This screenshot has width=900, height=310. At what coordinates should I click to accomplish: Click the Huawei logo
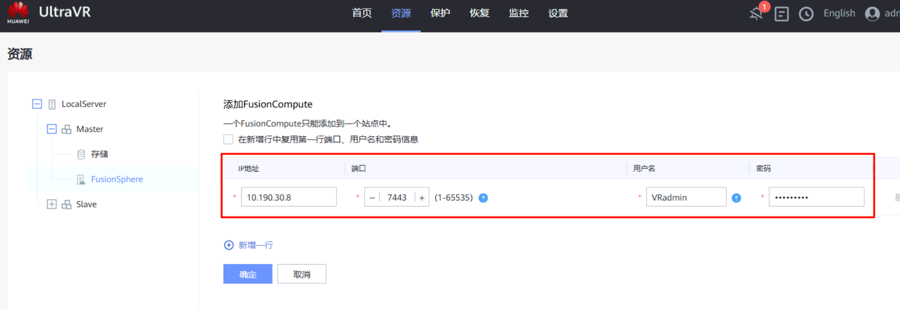18,12
